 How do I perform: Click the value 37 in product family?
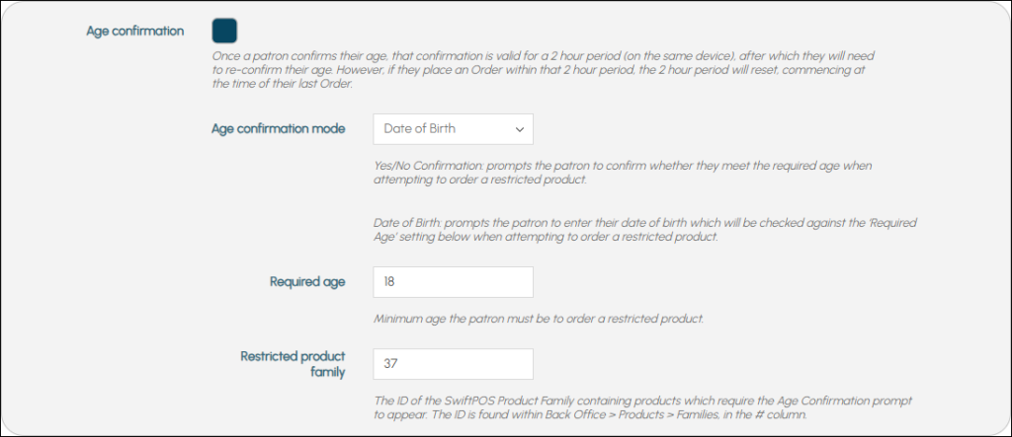pyautogui.click(x=391, y=364)
